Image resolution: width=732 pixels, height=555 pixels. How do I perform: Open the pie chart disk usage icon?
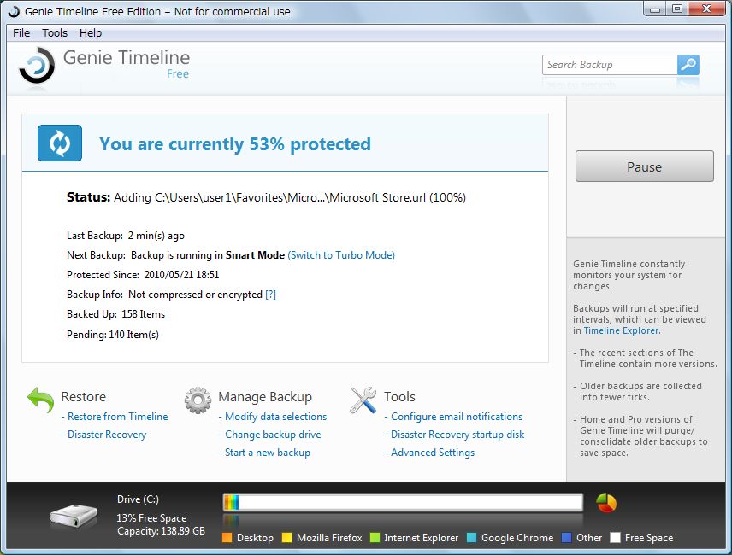(606, 503)
